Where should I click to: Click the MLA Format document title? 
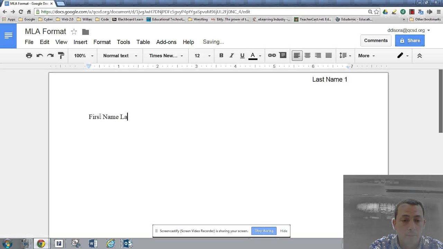pos(45,31)
